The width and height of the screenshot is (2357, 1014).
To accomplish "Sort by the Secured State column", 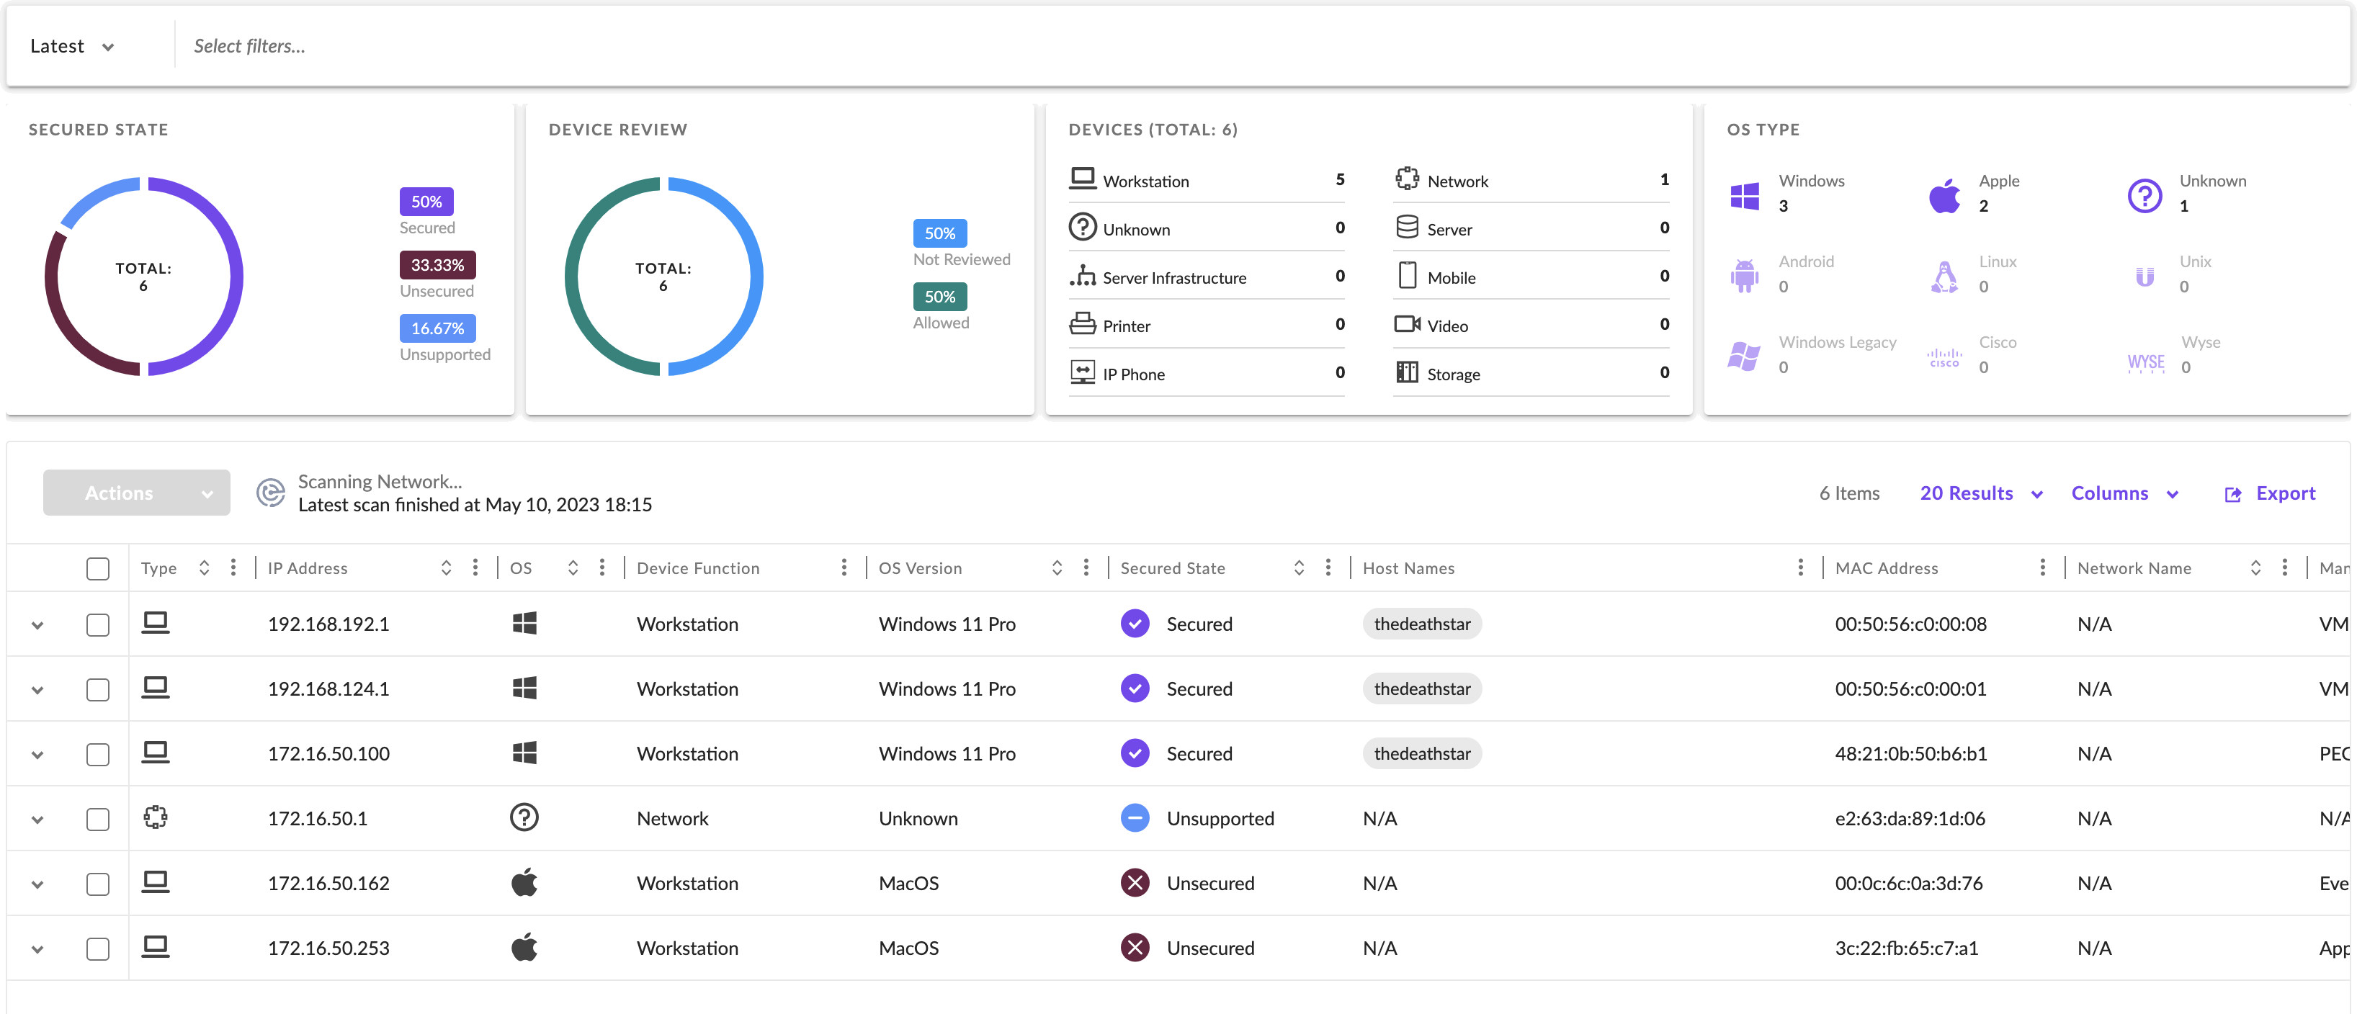I will [x=1298, y=567].
